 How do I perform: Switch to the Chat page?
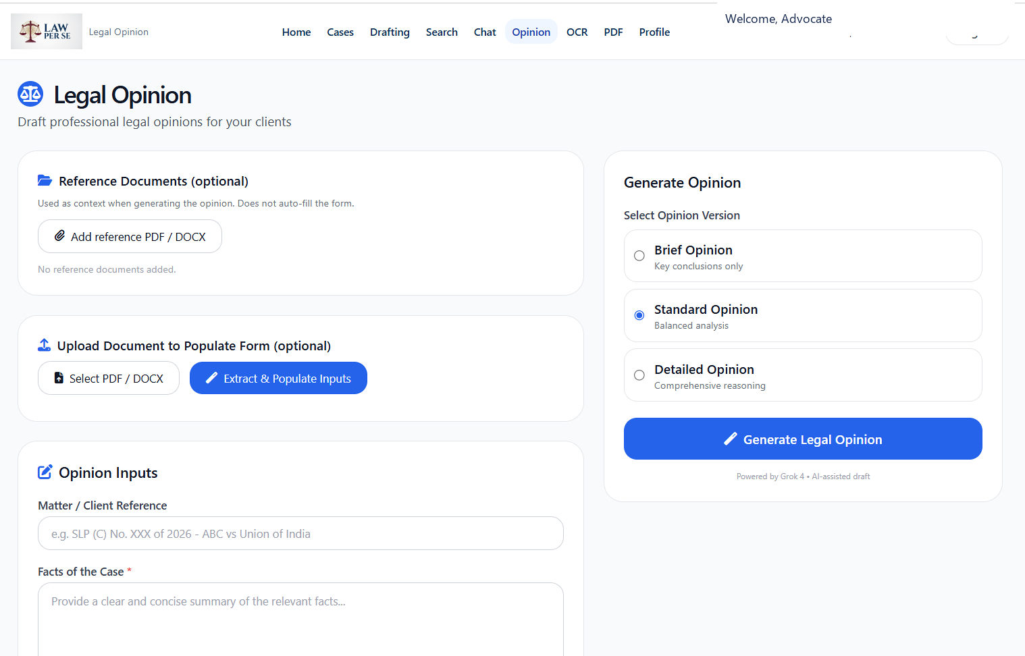point(485,32)
